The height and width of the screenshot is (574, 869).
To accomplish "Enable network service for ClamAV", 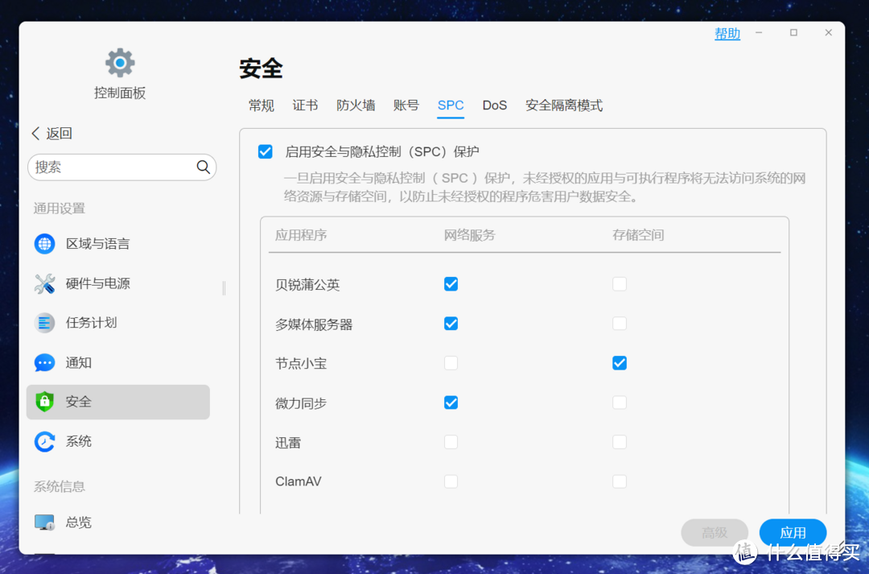I will [451, 481].
